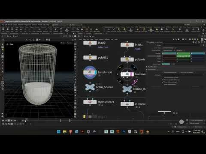The width and height of the screenshot is (206, 154).
Task: Toggle Recompute Point Normals checkbox
Action: point(163,77)
